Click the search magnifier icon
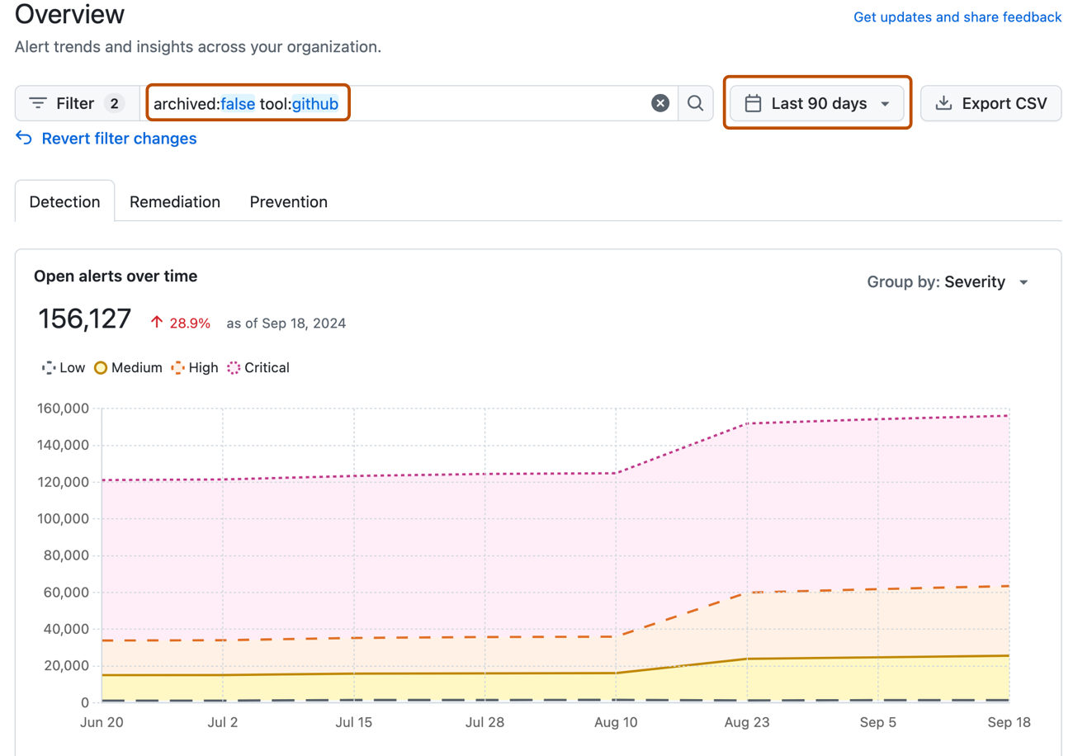Screen dimensions: 1073x756 tap(696, 103)
